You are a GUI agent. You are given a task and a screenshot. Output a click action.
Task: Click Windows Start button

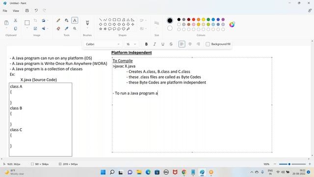[103, 172]
